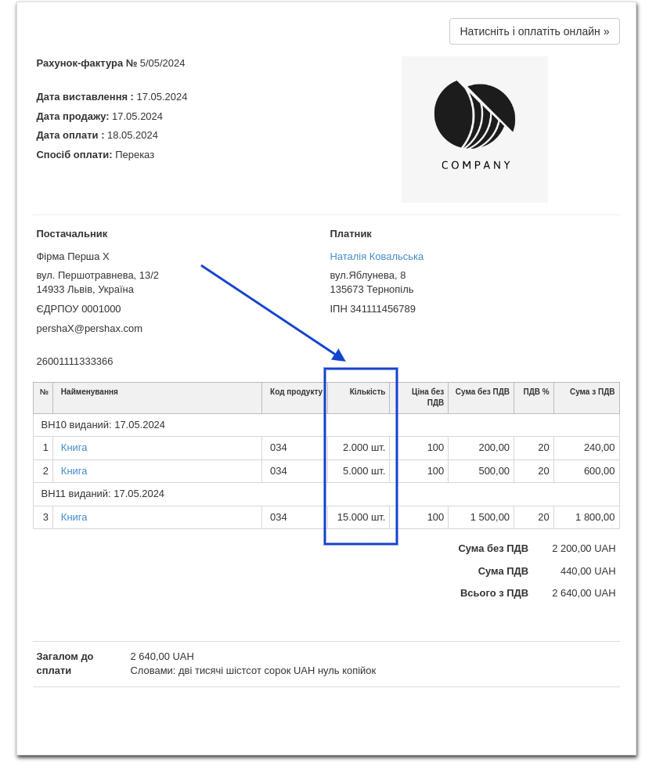Click the Всього з ПДВ total amount
656x771 pixels.
click(583, 593)
